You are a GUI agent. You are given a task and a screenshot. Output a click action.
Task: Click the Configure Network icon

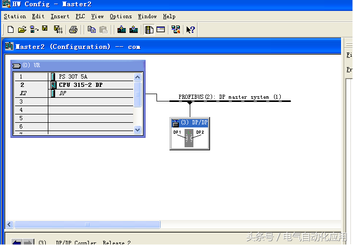[x=175, y=30]
